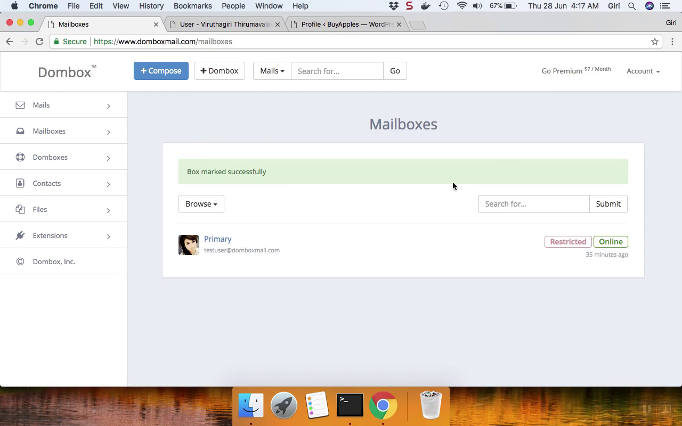Open Launchpad rocket icon in dock
This screenshot has height=426, width=682.
(283, 405)
